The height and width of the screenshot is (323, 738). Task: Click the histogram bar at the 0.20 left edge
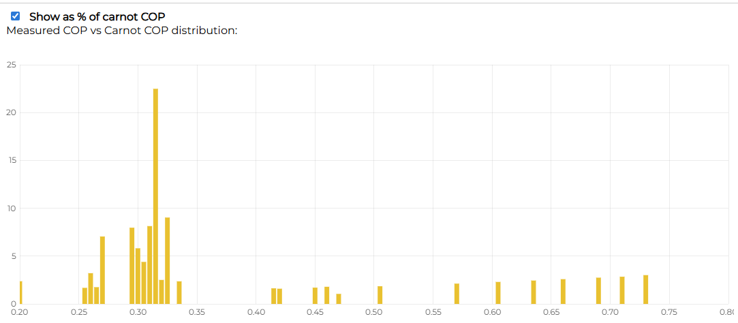tap(21, 292)
